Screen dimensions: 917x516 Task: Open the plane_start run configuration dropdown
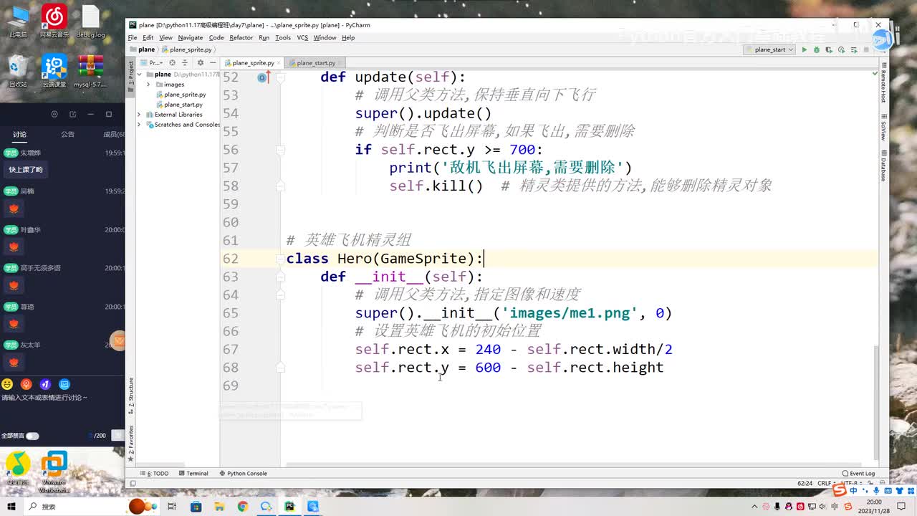click(769, 49)
